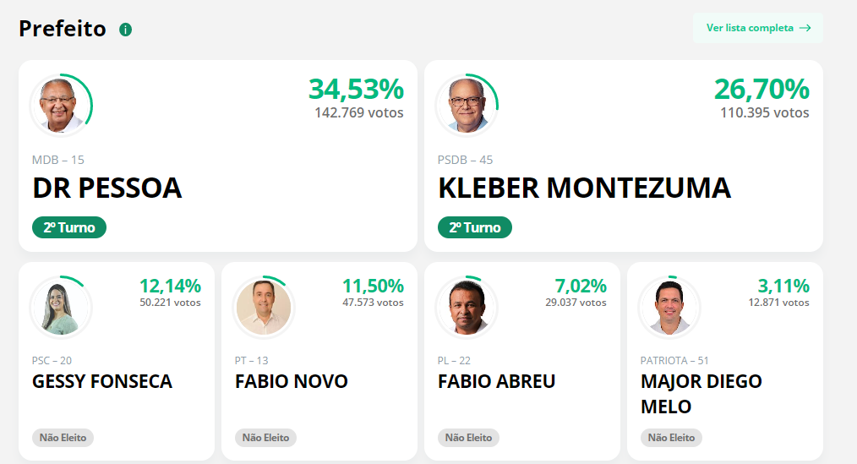The width and height of the screenshot is (857, 464).
Task: Click the 2º Turno badge under Dr Pessoa
Action: tap(69, 227)
